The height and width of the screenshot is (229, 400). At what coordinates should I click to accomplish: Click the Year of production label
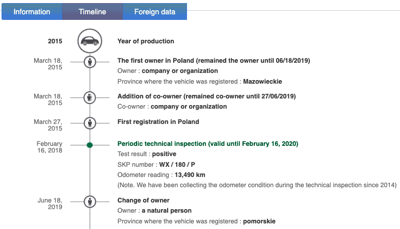[146, 41]
